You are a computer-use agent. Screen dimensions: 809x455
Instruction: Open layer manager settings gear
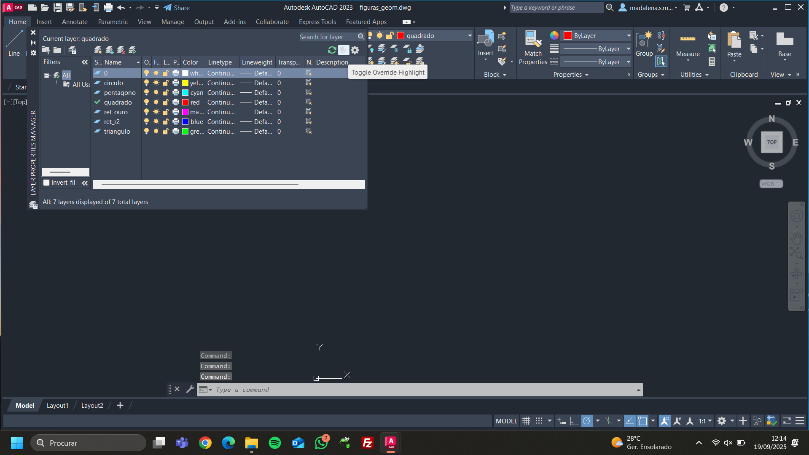(355, 50)
